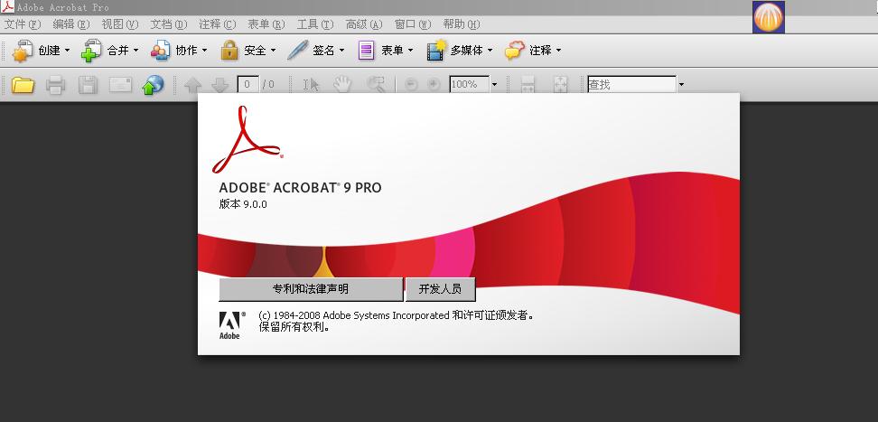Expand the 表单 dropdown arrow
Viewport: 878px width, 422px height.
(410, 51)
